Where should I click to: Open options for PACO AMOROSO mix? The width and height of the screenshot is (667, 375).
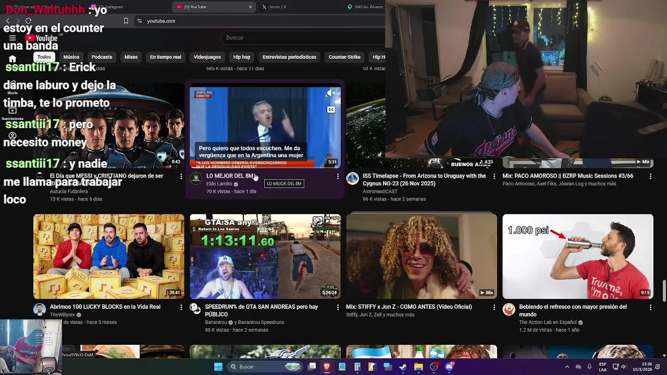pos(650,177)
